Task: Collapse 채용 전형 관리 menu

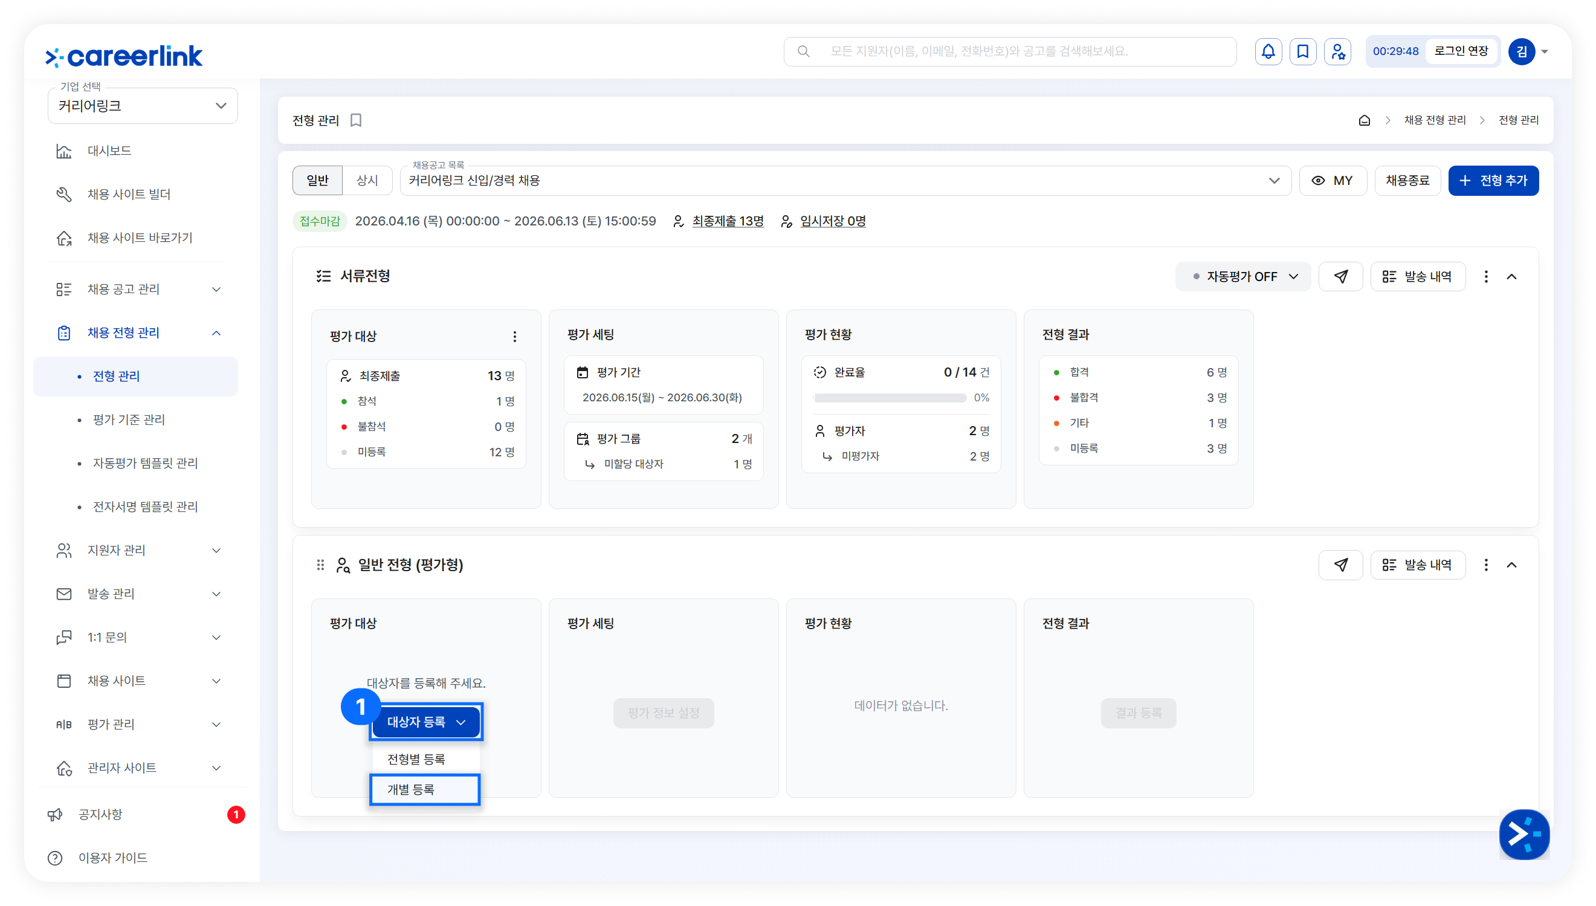Action: (137, 333)
